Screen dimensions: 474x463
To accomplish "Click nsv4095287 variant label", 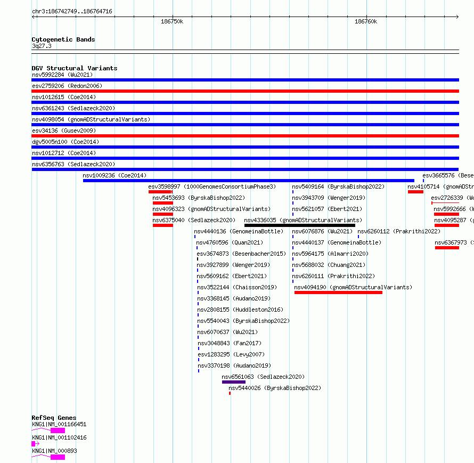I will click(x=454, y=220).
